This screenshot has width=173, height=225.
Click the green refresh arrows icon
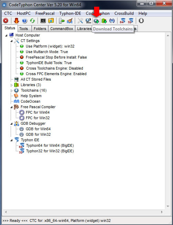click(32, 21)
